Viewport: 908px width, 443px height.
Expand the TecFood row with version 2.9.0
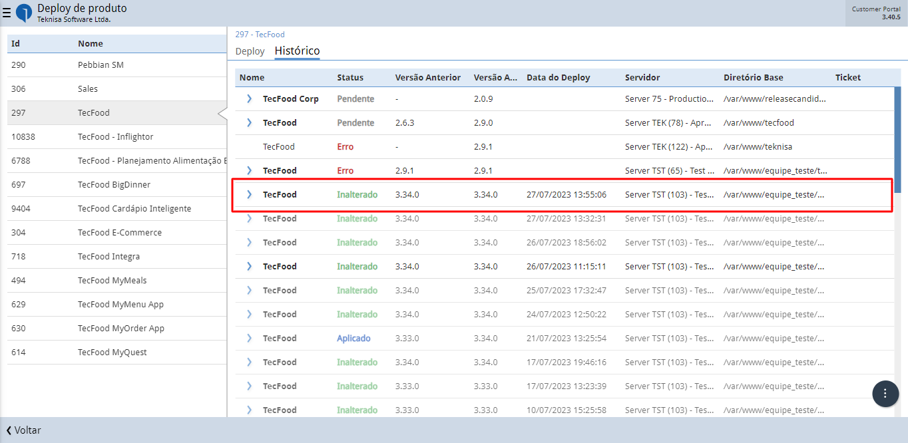point(250,122)
